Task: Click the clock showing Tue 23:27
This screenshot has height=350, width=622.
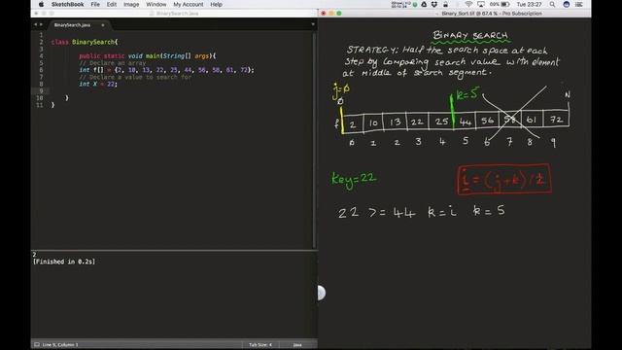Action: point(529,4)
